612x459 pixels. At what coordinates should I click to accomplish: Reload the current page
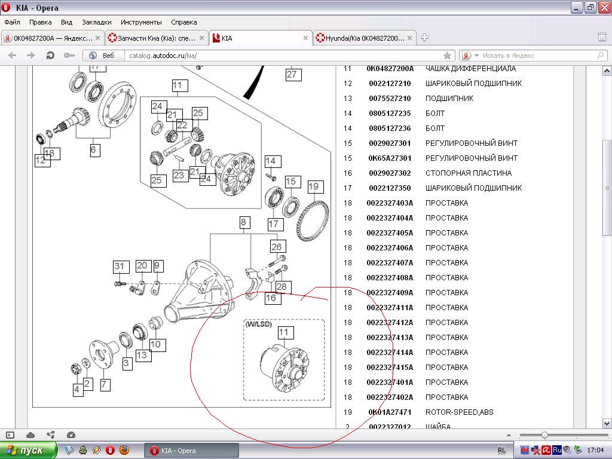tap(50, 56)
